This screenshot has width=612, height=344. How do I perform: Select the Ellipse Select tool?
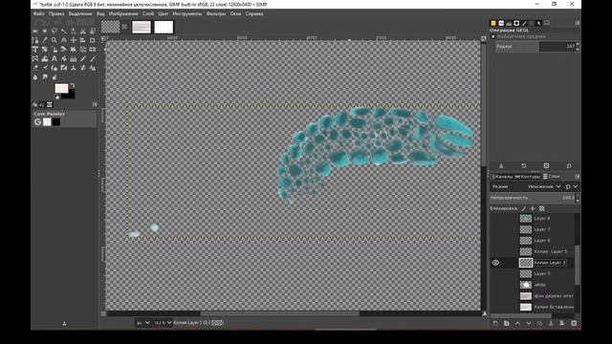45,31
